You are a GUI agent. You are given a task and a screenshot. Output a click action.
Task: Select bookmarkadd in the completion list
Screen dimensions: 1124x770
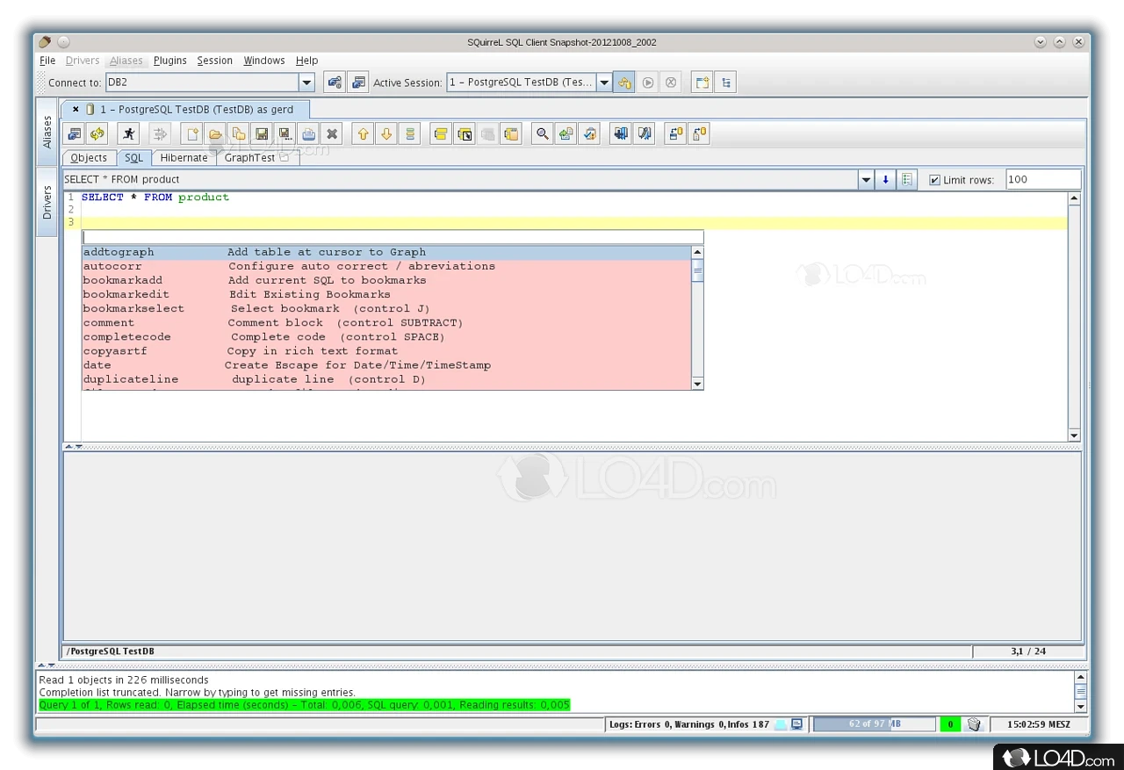pyautogui.click(x=123, y=280)
